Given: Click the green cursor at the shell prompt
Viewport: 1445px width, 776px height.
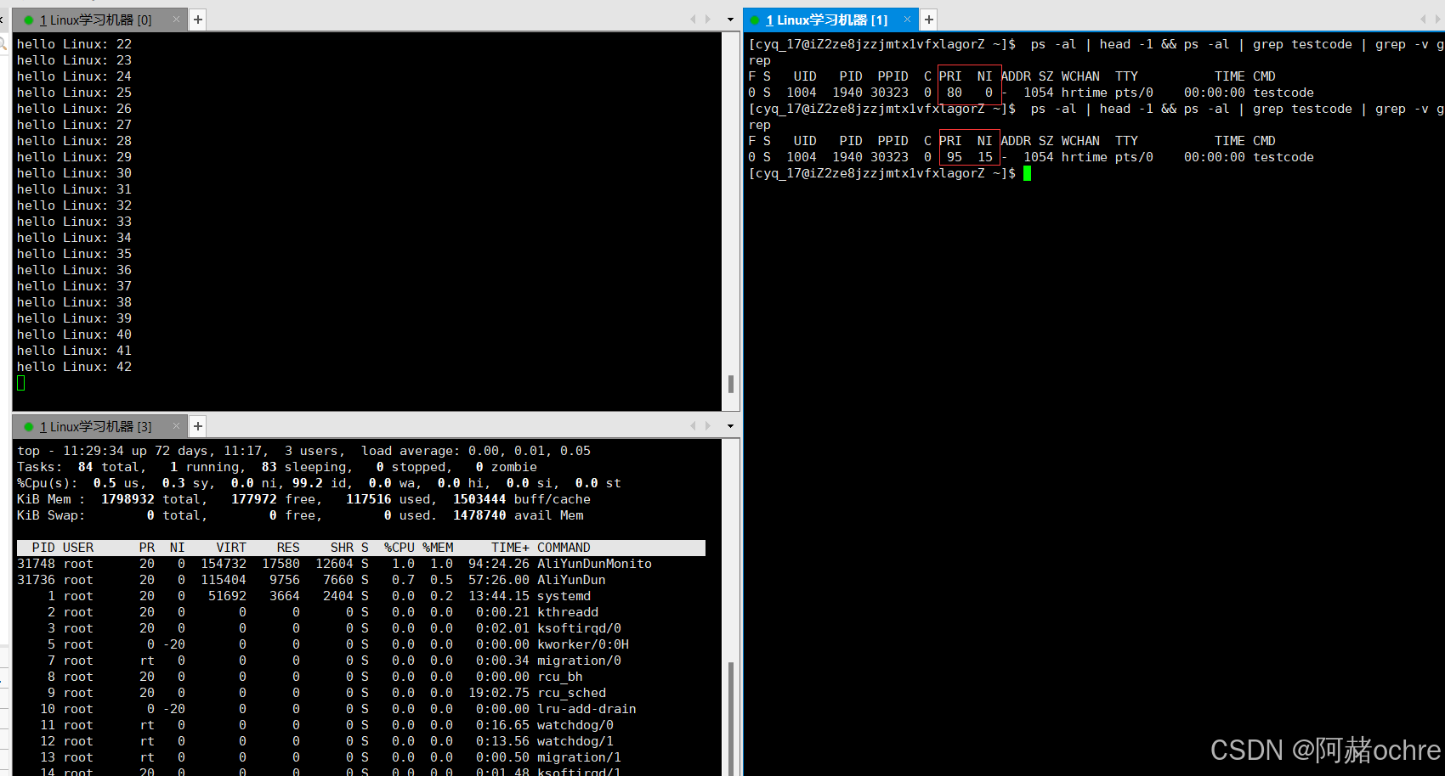Looking at the screenshot, I should click(x=1027, y=173).
